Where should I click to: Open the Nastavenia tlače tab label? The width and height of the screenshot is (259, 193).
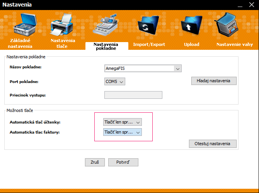coord(63,43)
